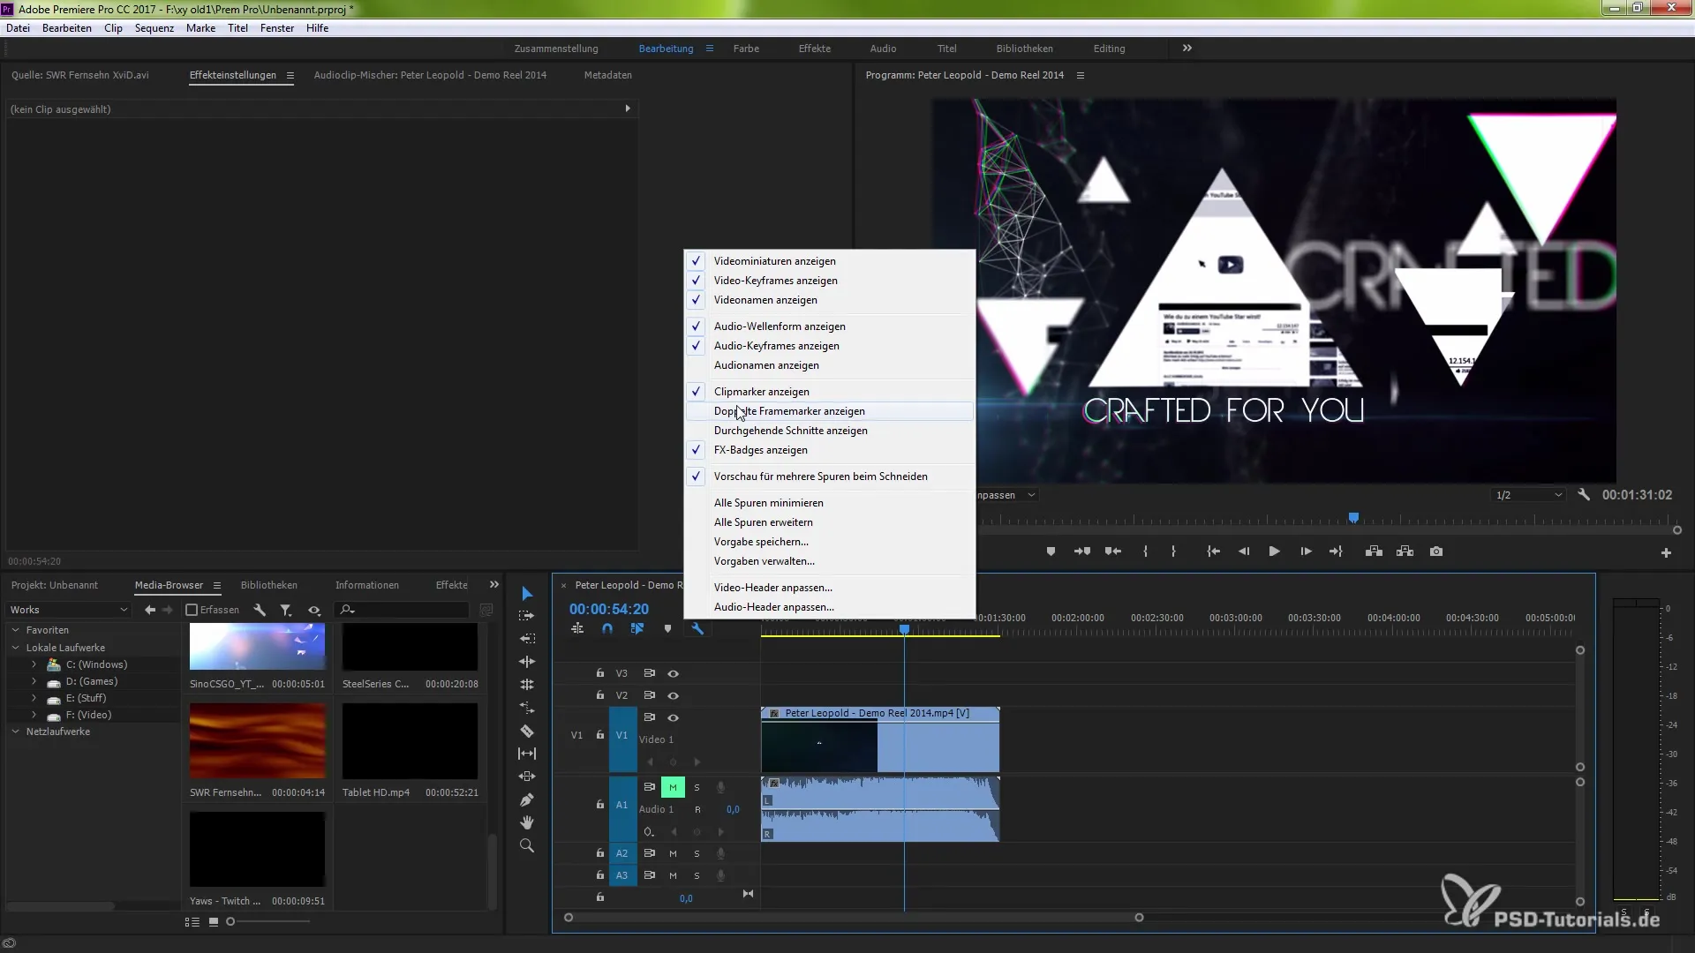Show overflow tabs in project panel
The height and width of the screenshot is (953, 1695).
tap(493, 585)
